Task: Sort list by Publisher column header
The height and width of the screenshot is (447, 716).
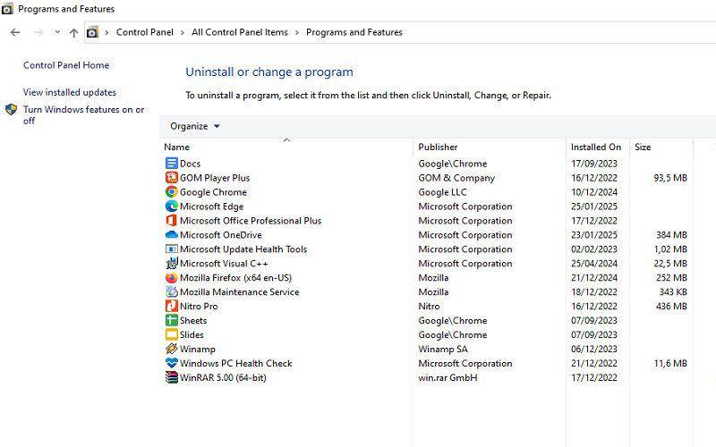Action: [438, 147]
